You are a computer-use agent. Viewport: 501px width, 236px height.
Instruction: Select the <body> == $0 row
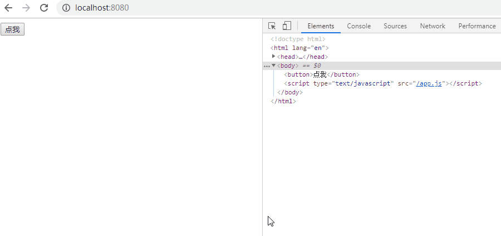tap(382, 66)
